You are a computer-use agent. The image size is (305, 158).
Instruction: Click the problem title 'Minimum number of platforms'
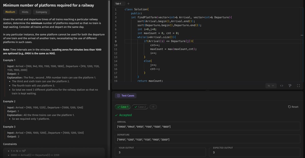coord(48,5)
